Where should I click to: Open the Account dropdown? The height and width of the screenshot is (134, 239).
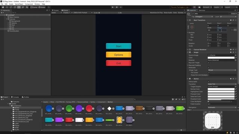tap(207, 7)
